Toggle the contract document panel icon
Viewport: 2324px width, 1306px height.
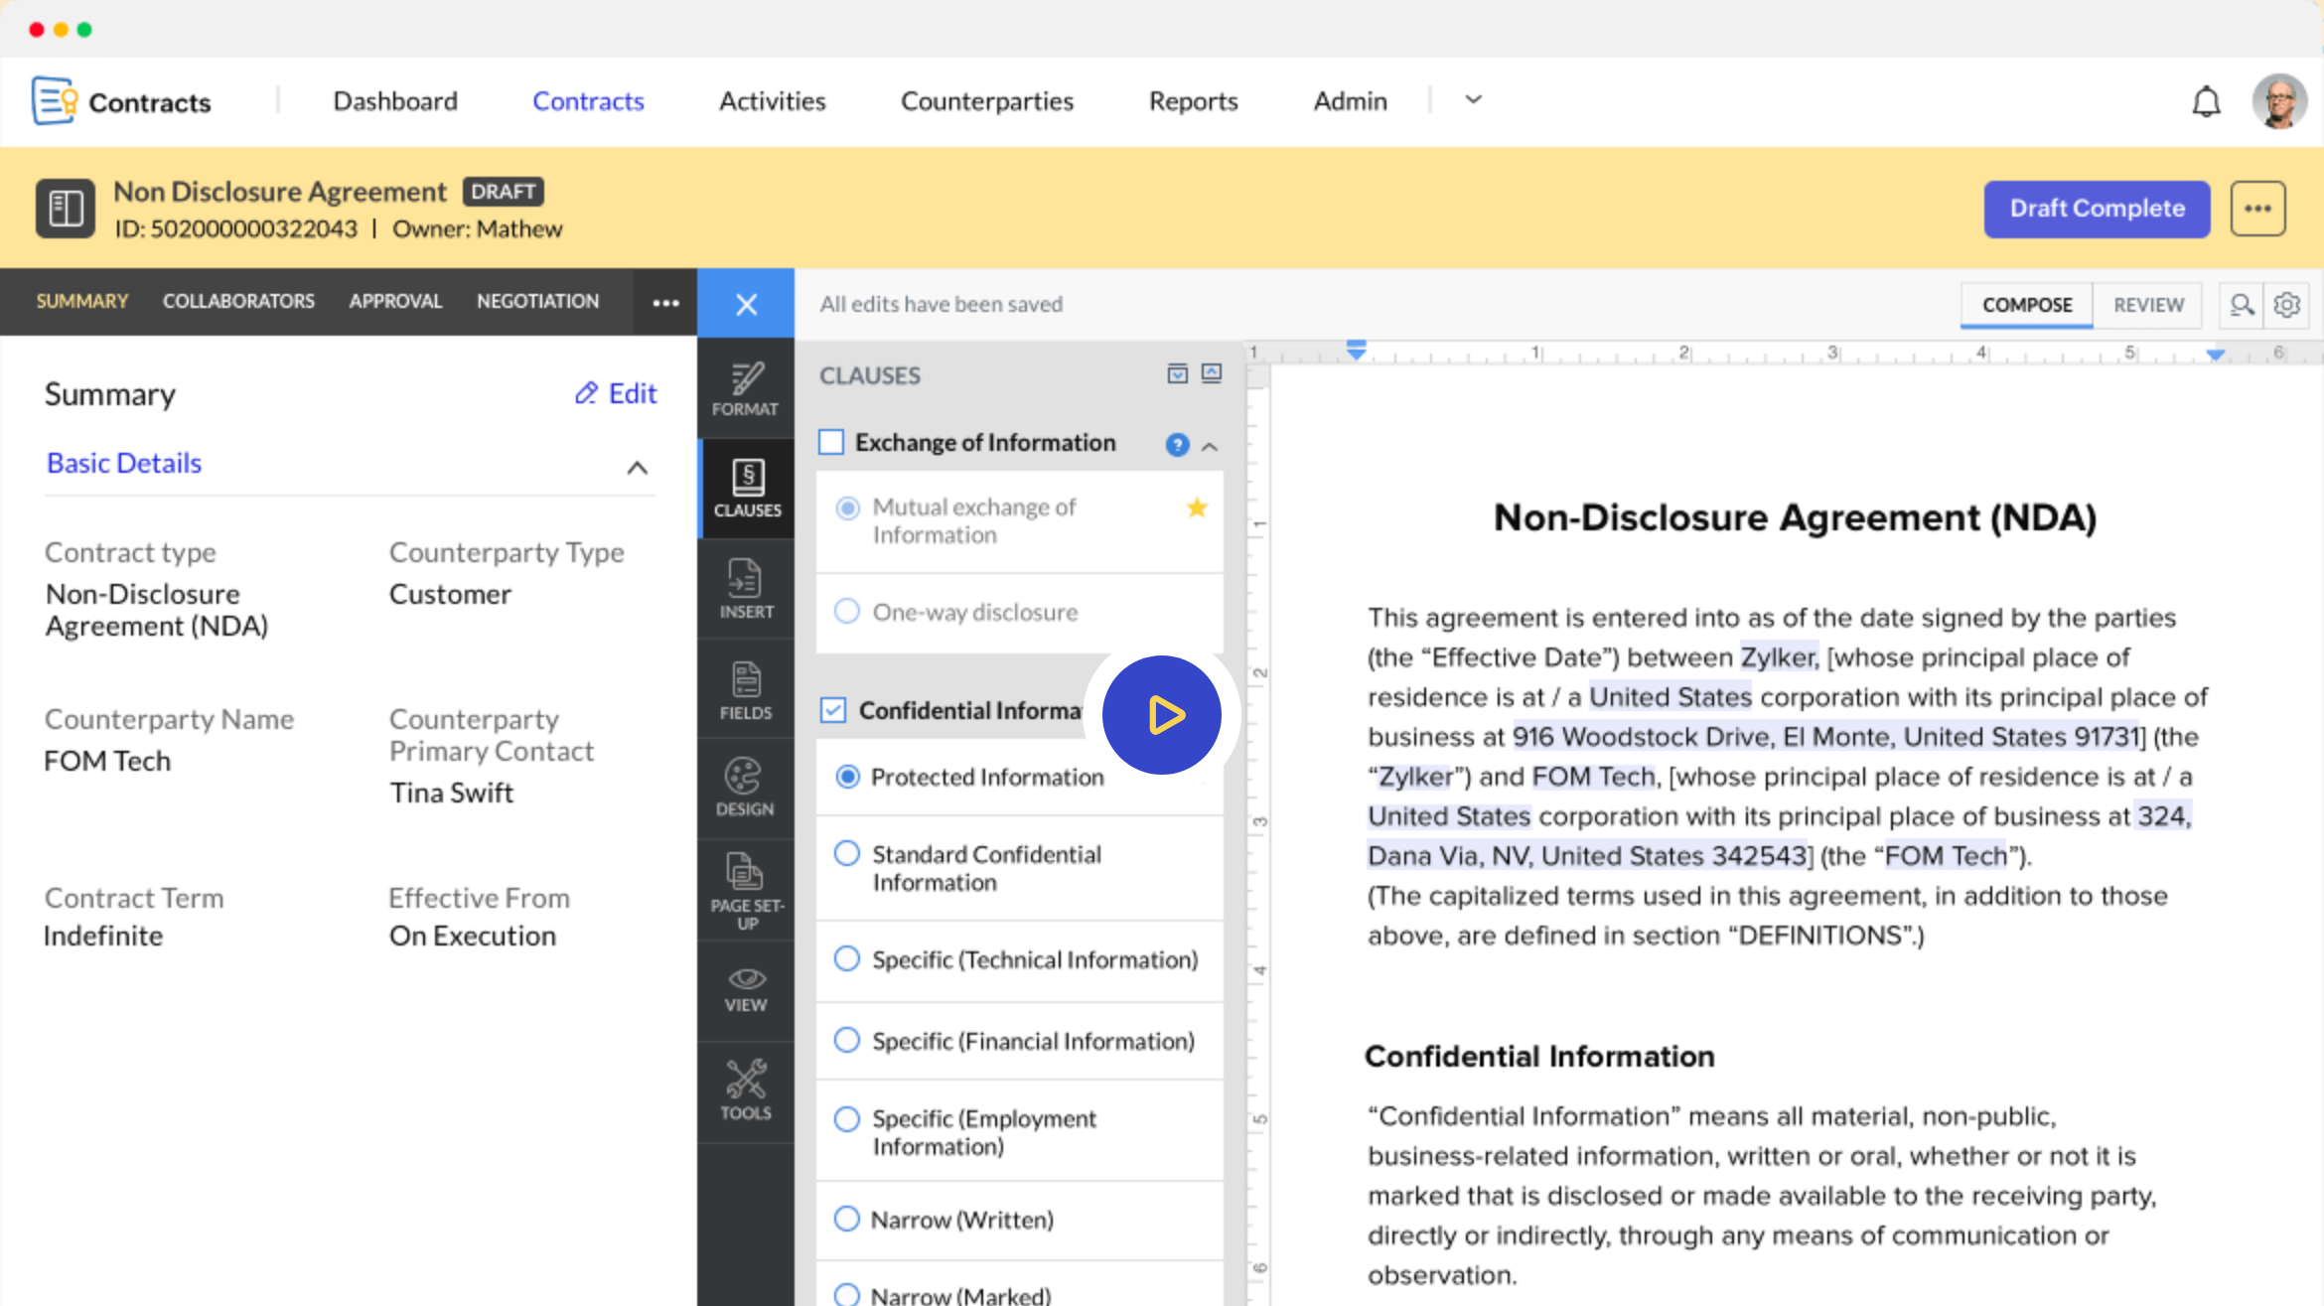66,209
